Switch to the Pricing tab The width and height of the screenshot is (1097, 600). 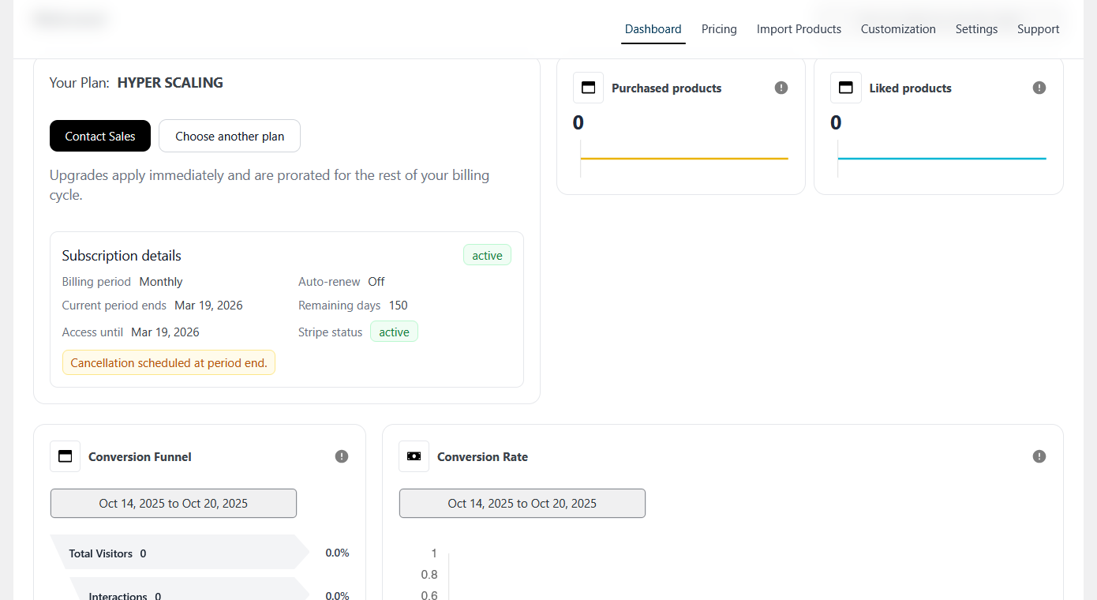click(x=719, y=29)
